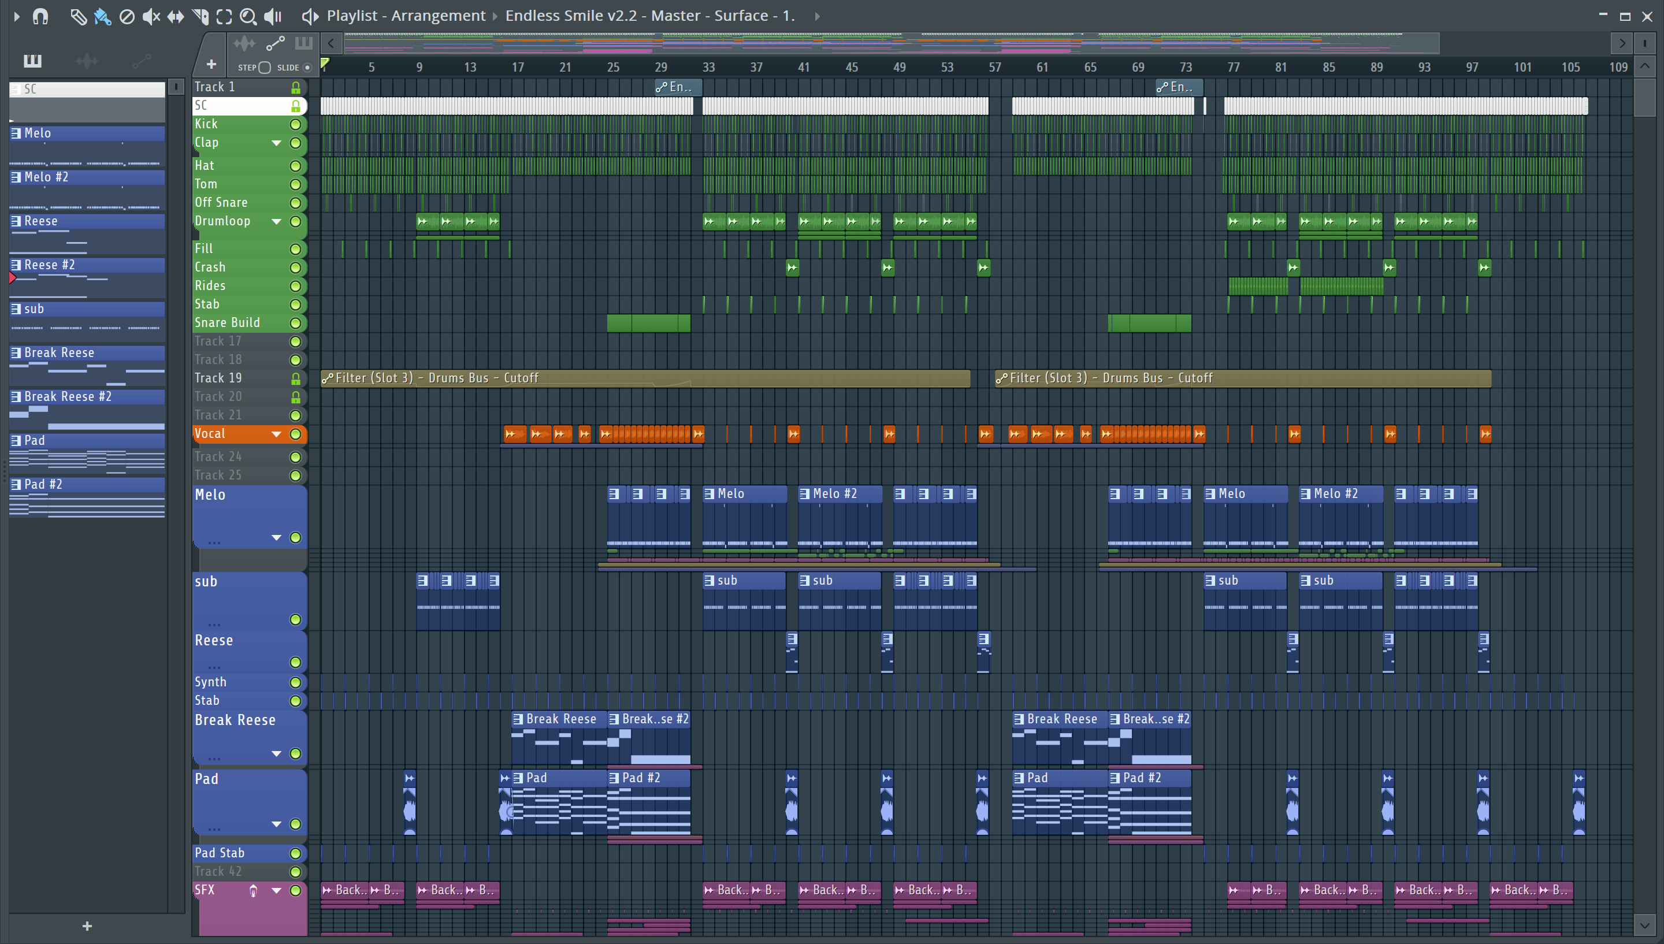Click the lock icon on Track 20
This screenshot has height=944, width=1664.
point(296,397)
